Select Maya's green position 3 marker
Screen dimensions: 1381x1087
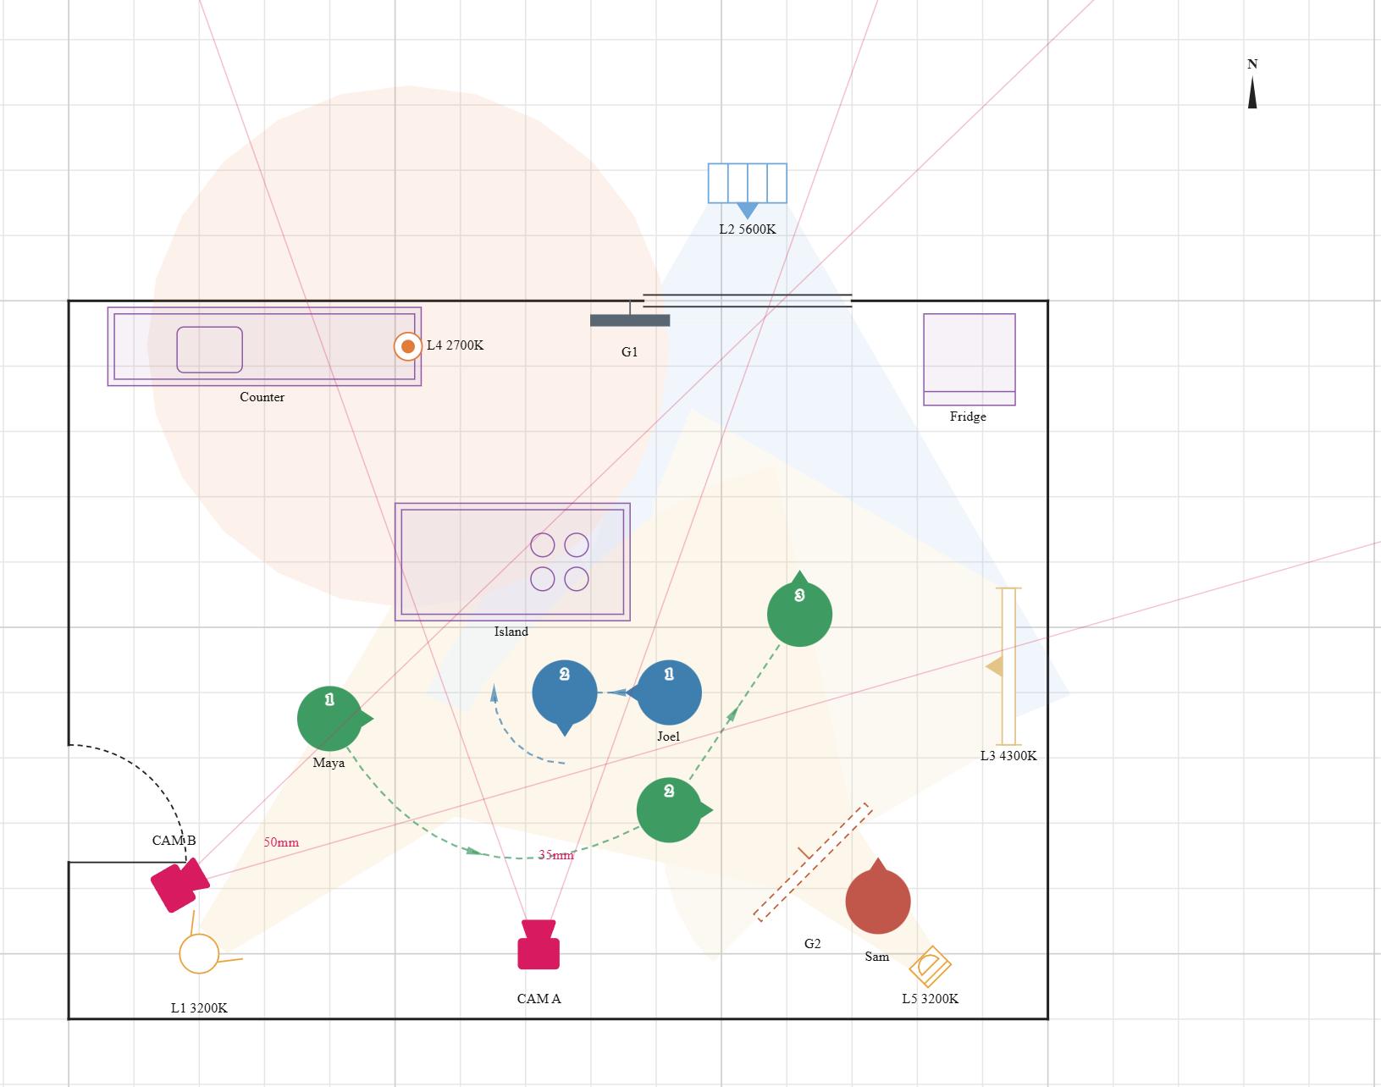tap(799, 612)
